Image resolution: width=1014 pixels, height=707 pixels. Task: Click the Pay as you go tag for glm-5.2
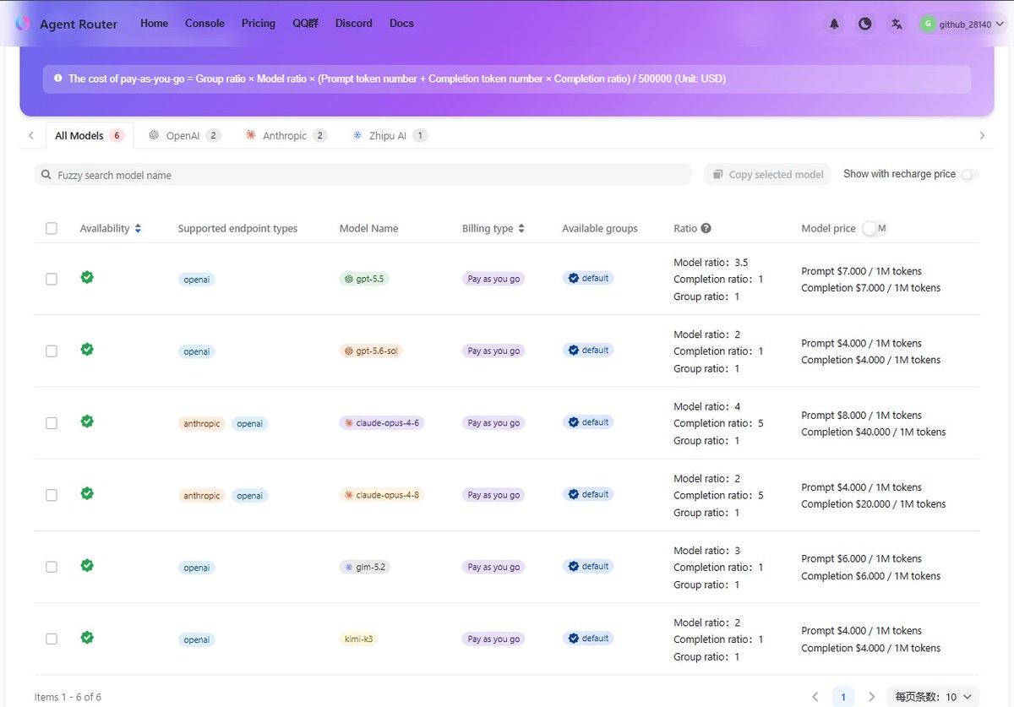click(x=493, y=567)
